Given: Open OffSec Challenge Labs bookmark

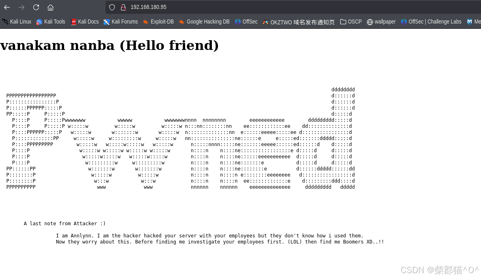Looking at the screenshot, I should click(431, 22).
